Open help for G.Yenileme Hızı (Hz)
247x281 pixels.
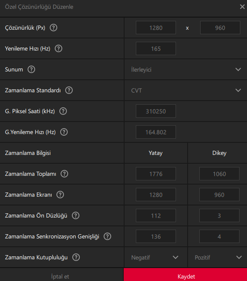pos(64,132)
